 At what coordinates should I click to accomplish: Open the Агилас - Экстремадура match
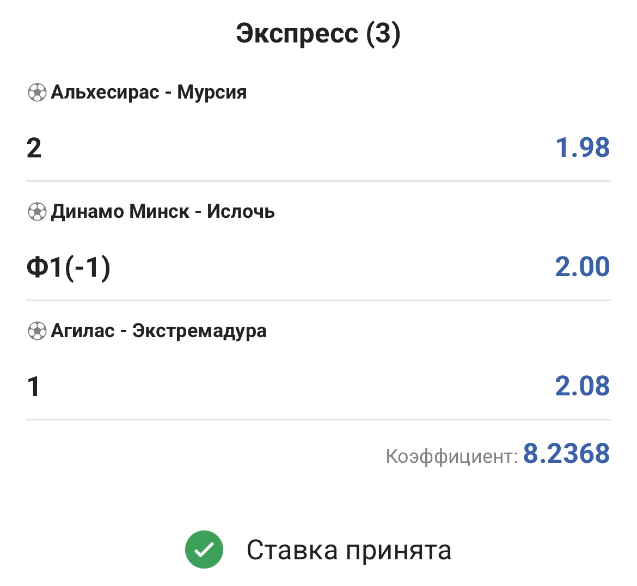coord(158,331)
